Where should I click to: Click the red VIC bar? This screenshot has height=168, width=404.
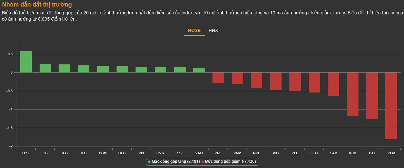pyautogui.click(x=276, y=81)
